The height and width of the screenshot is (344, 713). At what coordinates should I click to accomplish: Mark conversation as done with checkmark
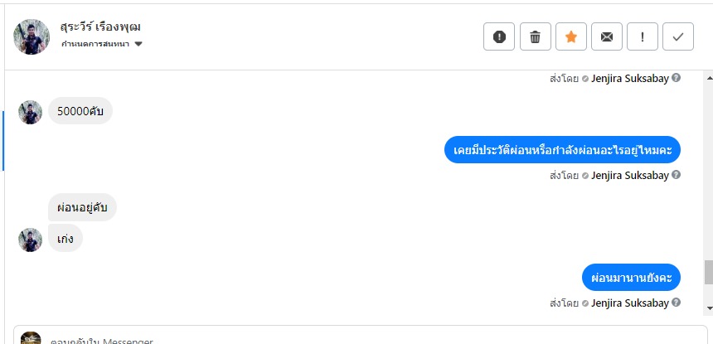[678, 36]
